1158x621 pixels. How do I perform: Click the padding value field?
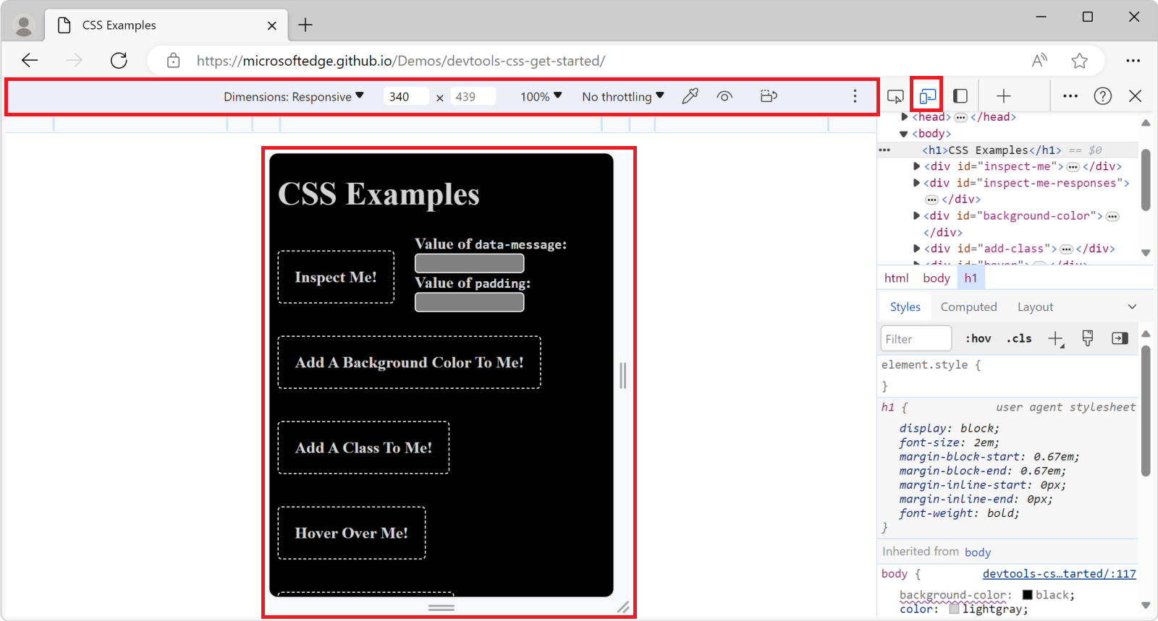(469, 302)
